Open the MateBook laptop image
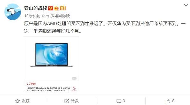 coord(52,55)
